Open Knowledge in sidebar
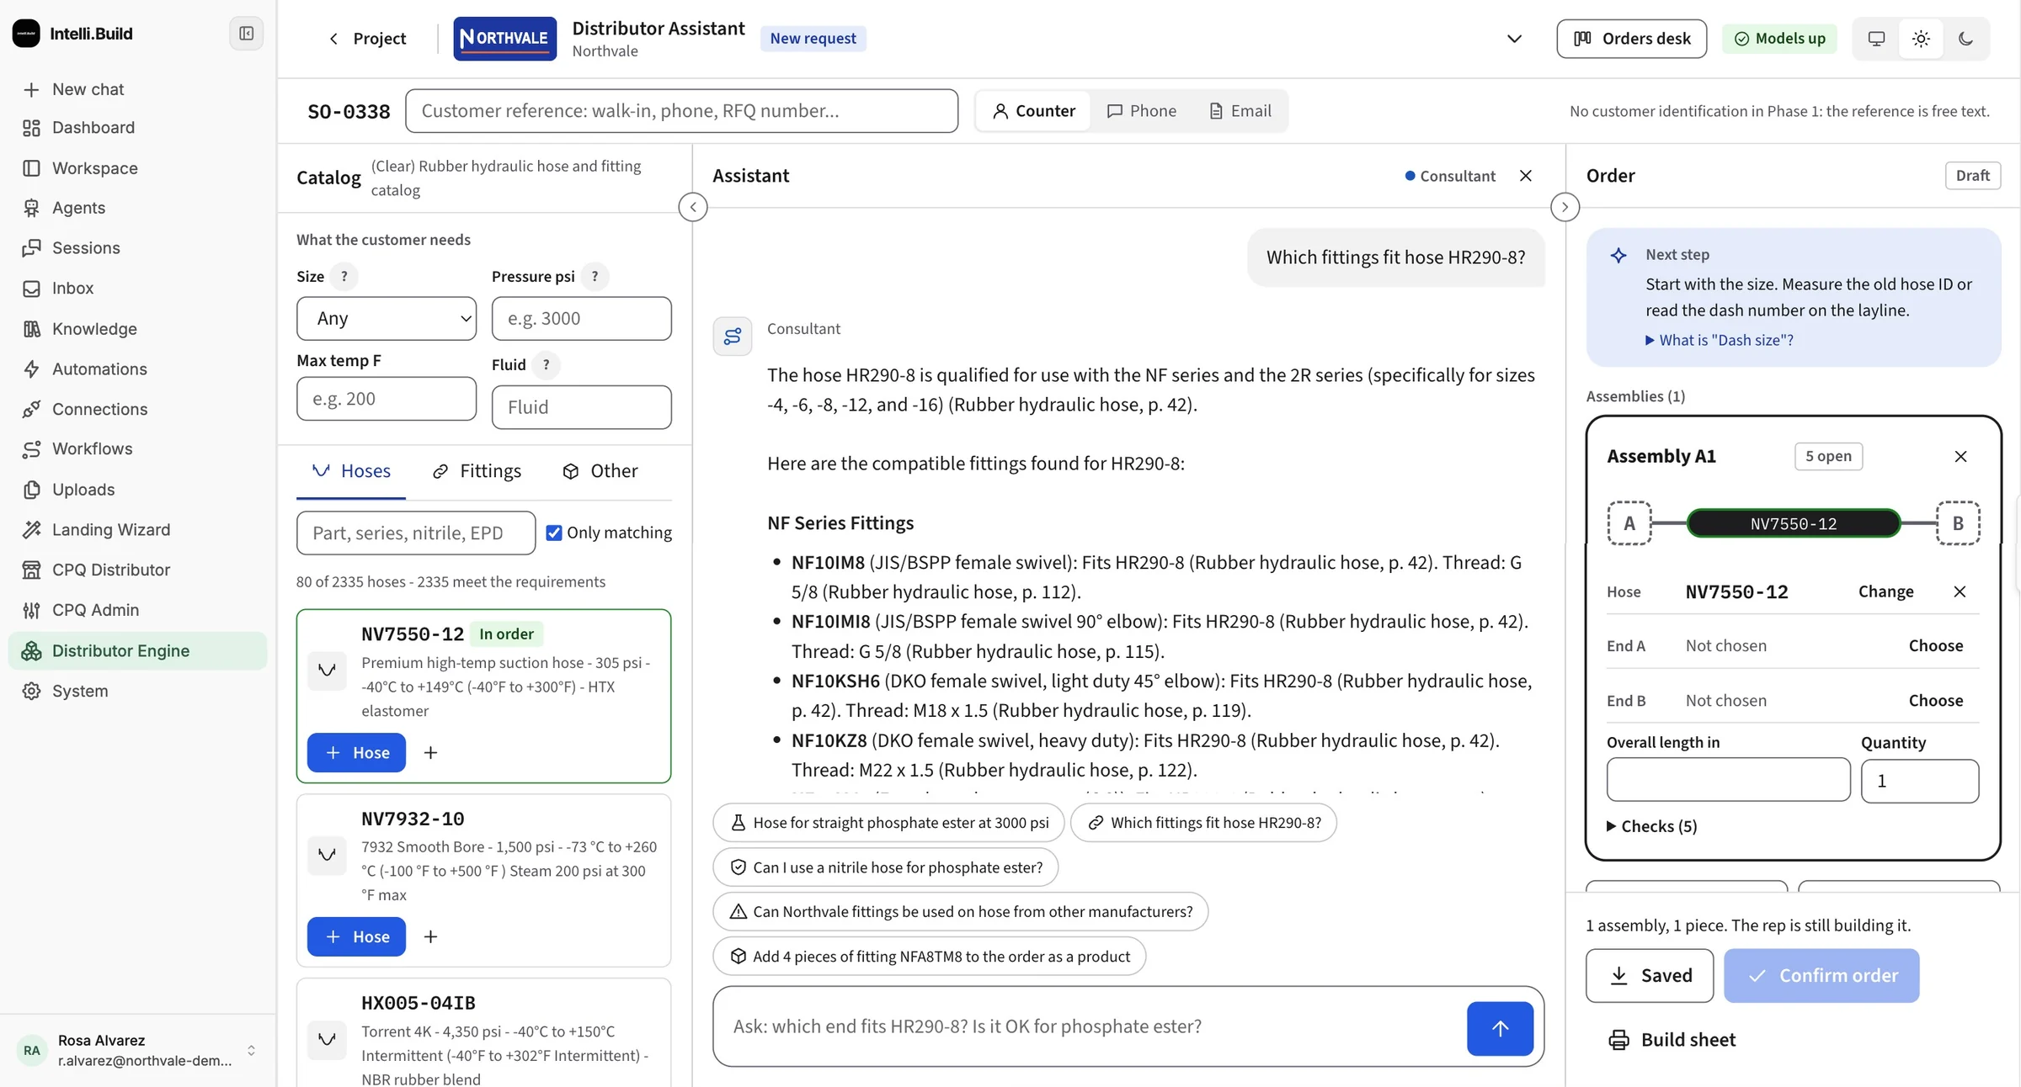 coord(138,329)
